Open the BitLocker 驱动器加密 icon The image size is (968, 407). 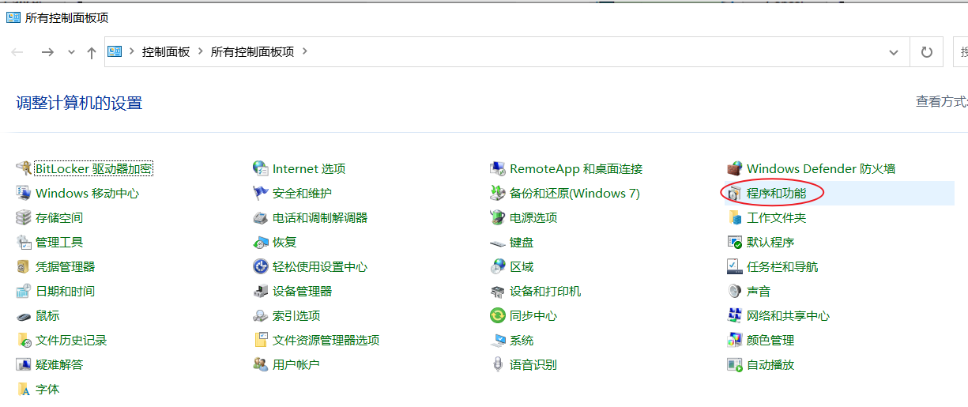click(x=23, y=168)
